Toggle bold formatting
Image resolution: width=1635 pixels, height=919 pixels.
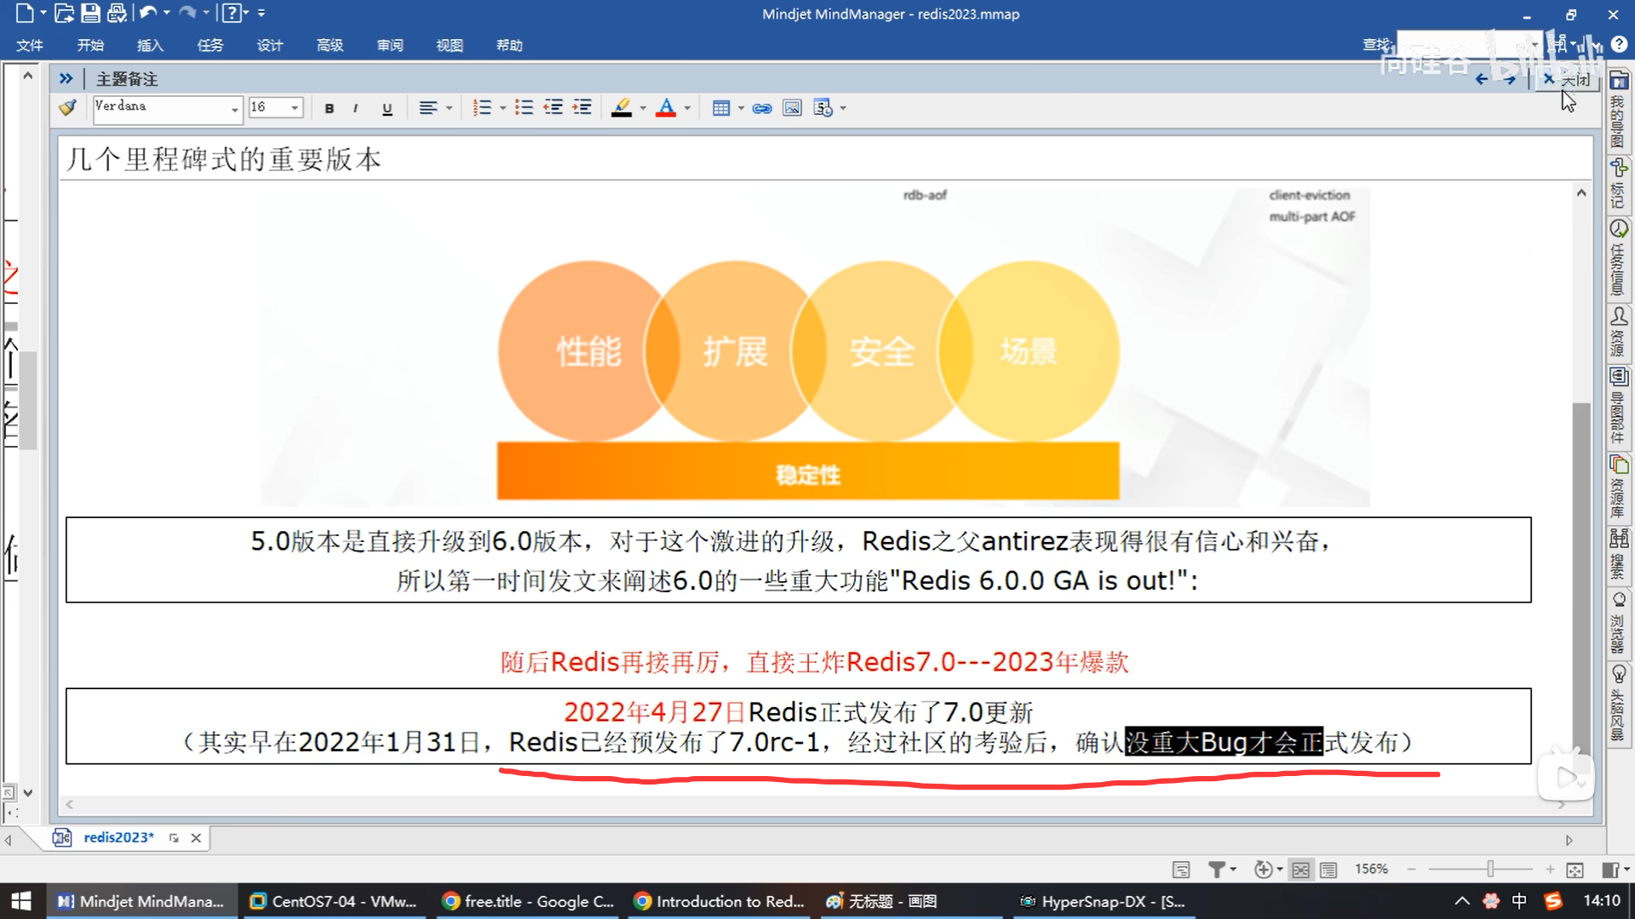click(x=330, y=108)
